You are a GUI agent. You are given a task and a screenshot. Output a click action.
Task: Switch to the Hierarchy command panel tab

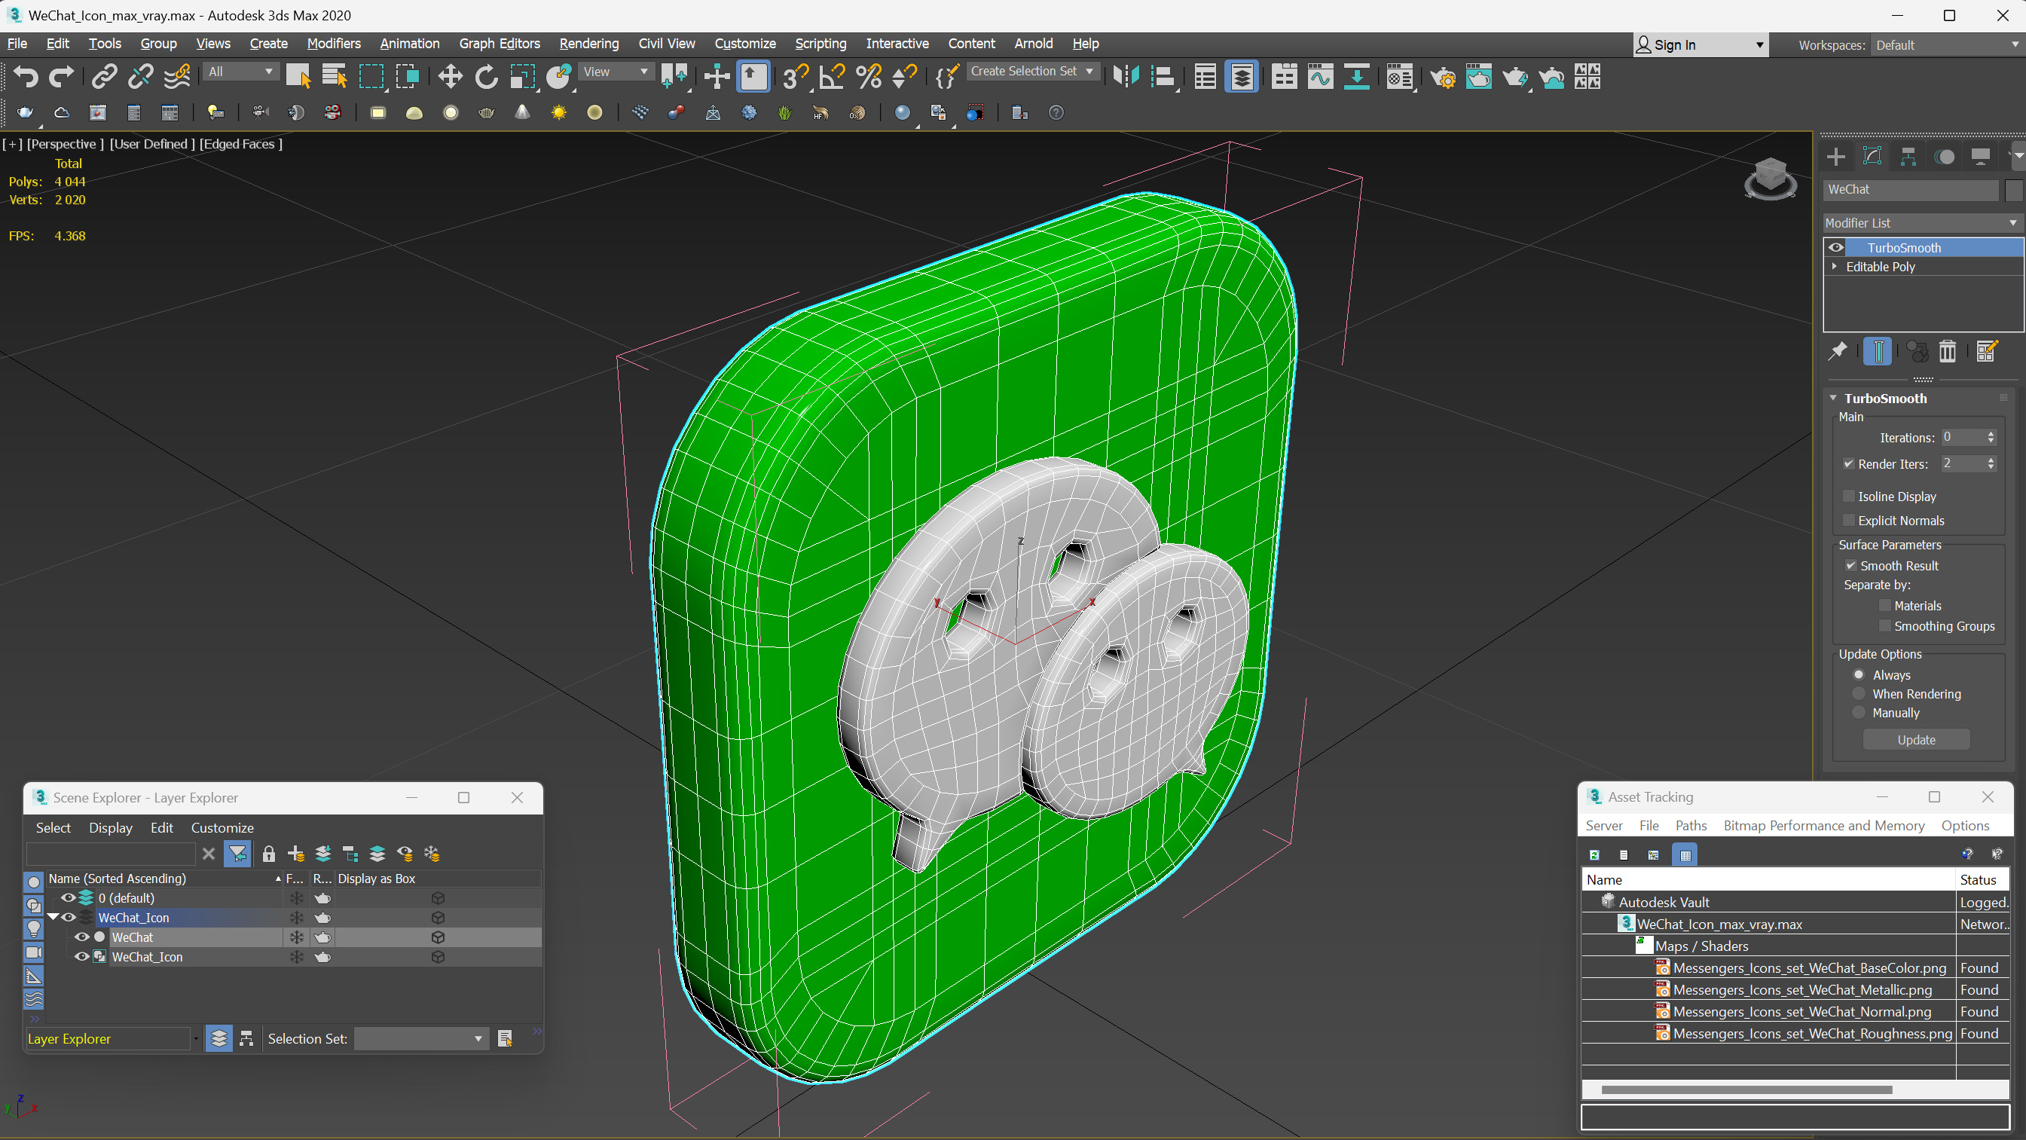(x=1908, y=157)
